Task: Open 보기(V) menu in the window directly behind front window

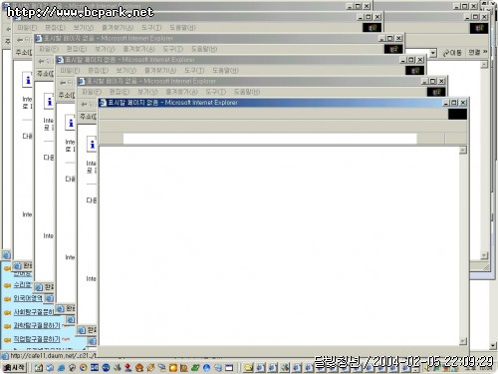Action: pyautogui.click(x=147, y=92)
